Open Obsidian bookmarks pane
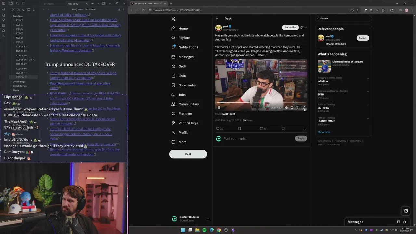 pyautogui.click(x=23, y=3)
